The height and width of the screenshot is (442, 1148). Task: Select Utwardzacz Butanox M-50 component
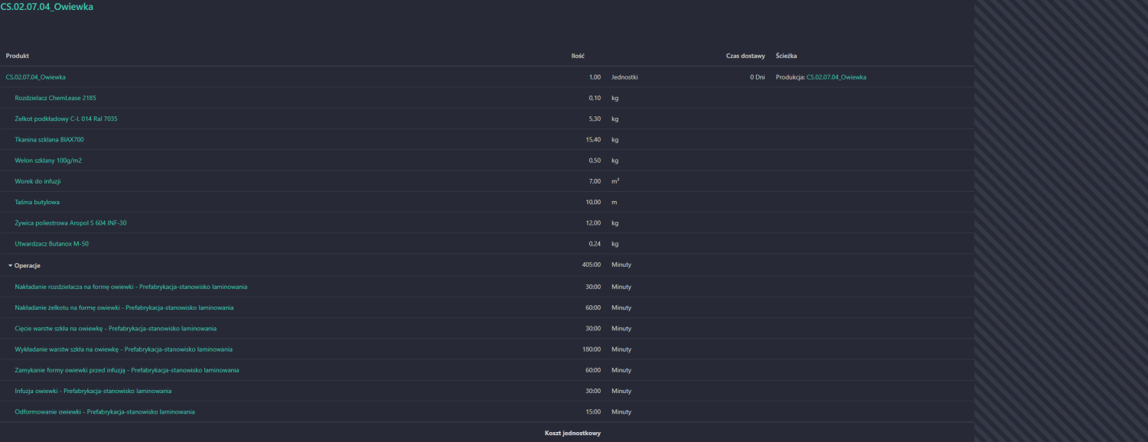[x=52, y=243]
